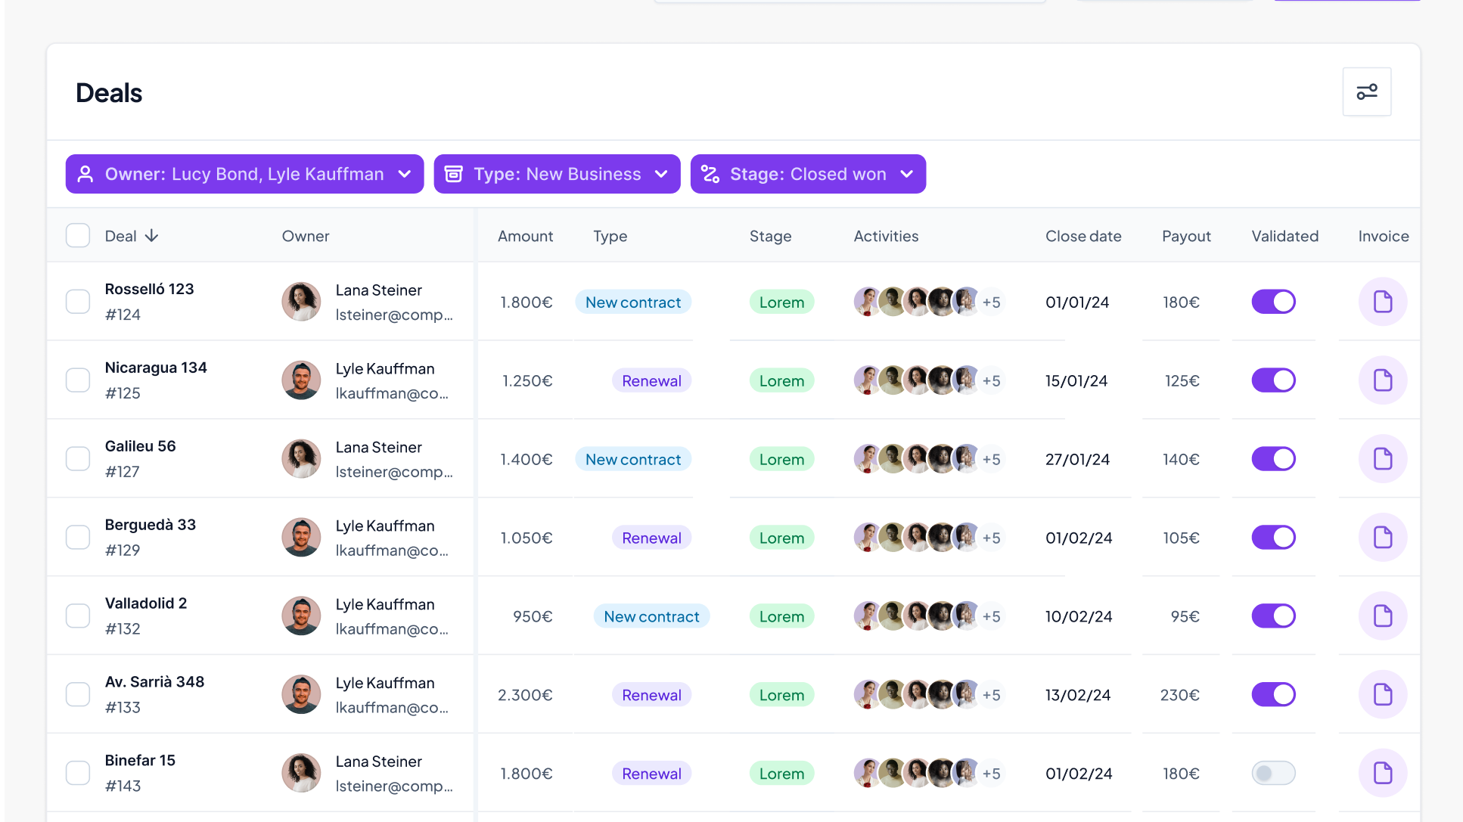Open invoice document for Rosselló 123
The image size is (1463, 822).
[1382, 302]
